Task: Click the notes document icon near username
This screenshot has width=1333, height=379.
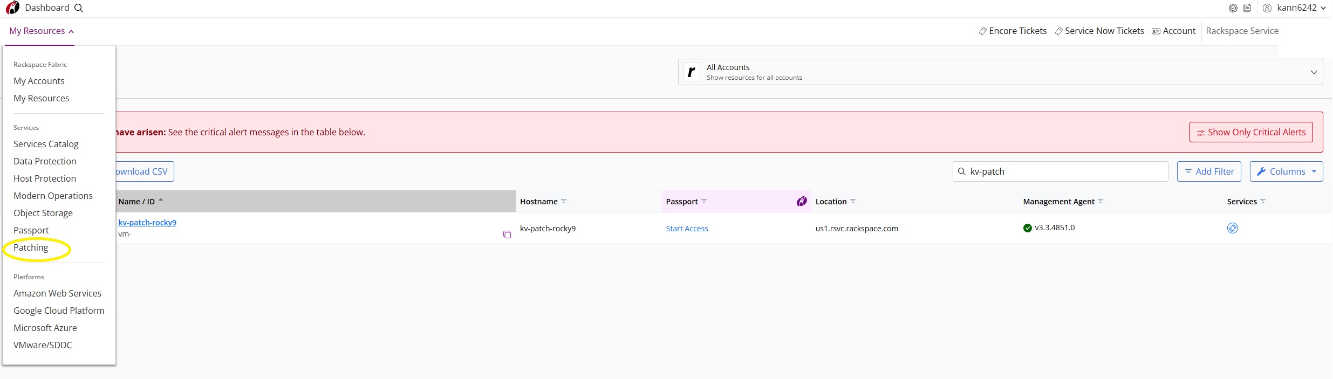Action: tap(1247, 8)
